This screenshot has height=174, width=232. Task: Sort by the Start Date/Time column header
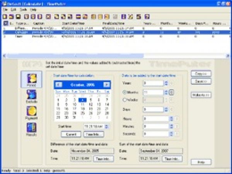click(x=73, y=24)
